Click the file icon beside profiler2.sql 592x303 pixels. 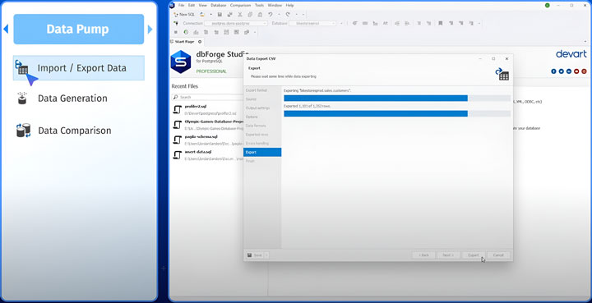(x=177, y=110)
